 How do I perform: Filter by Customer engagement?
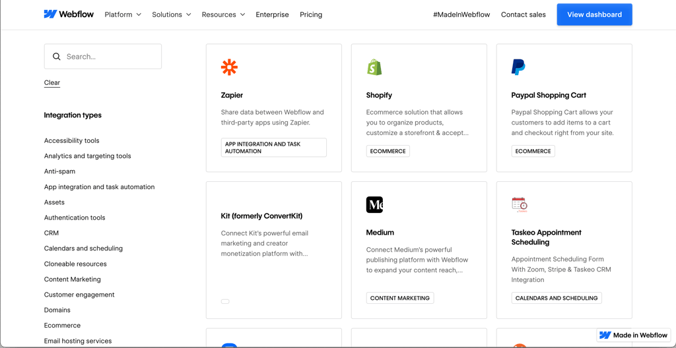79,295
